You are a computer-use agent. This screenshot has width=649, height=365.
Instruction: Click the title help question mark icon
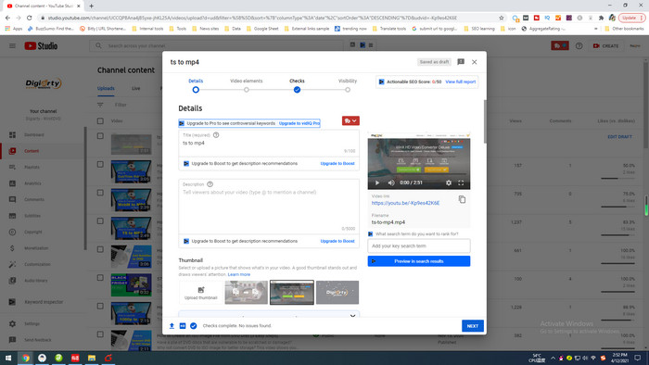pyautogui.click(x=216, y=135)
